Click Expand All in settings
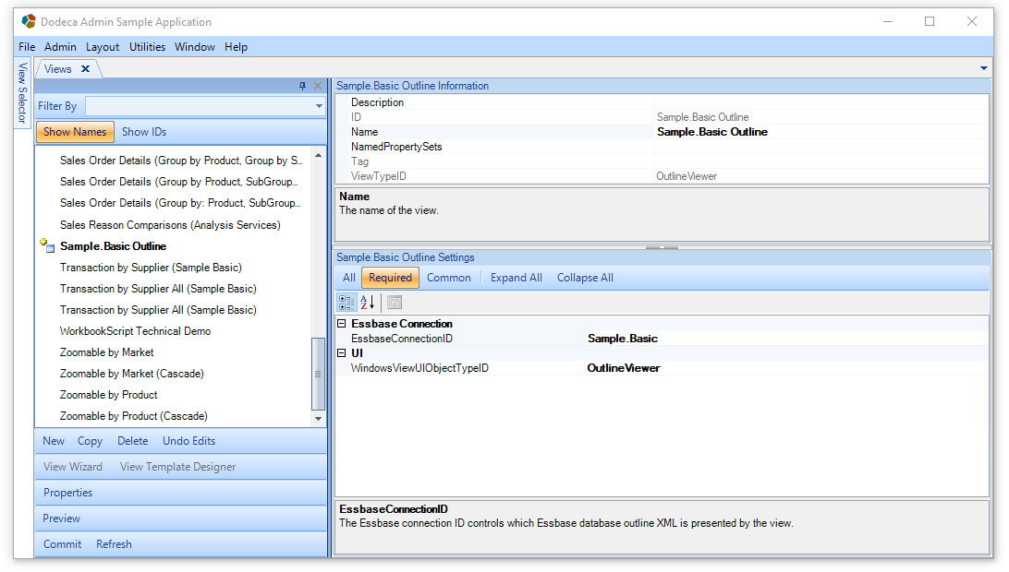 point(517,278)
